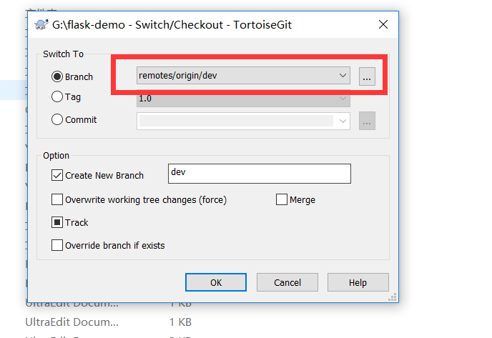492x338 pixels.
Task: Open the Tag 1.0 dropdown
Action: (243, 99)
